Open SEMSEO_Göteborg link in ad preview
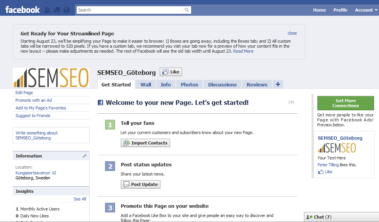This screenshot has width=379, height=222. click(340, 138)
